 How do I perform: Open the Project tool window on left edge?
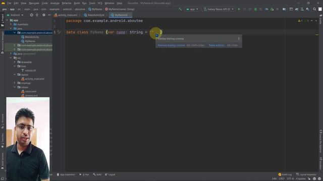3,20
